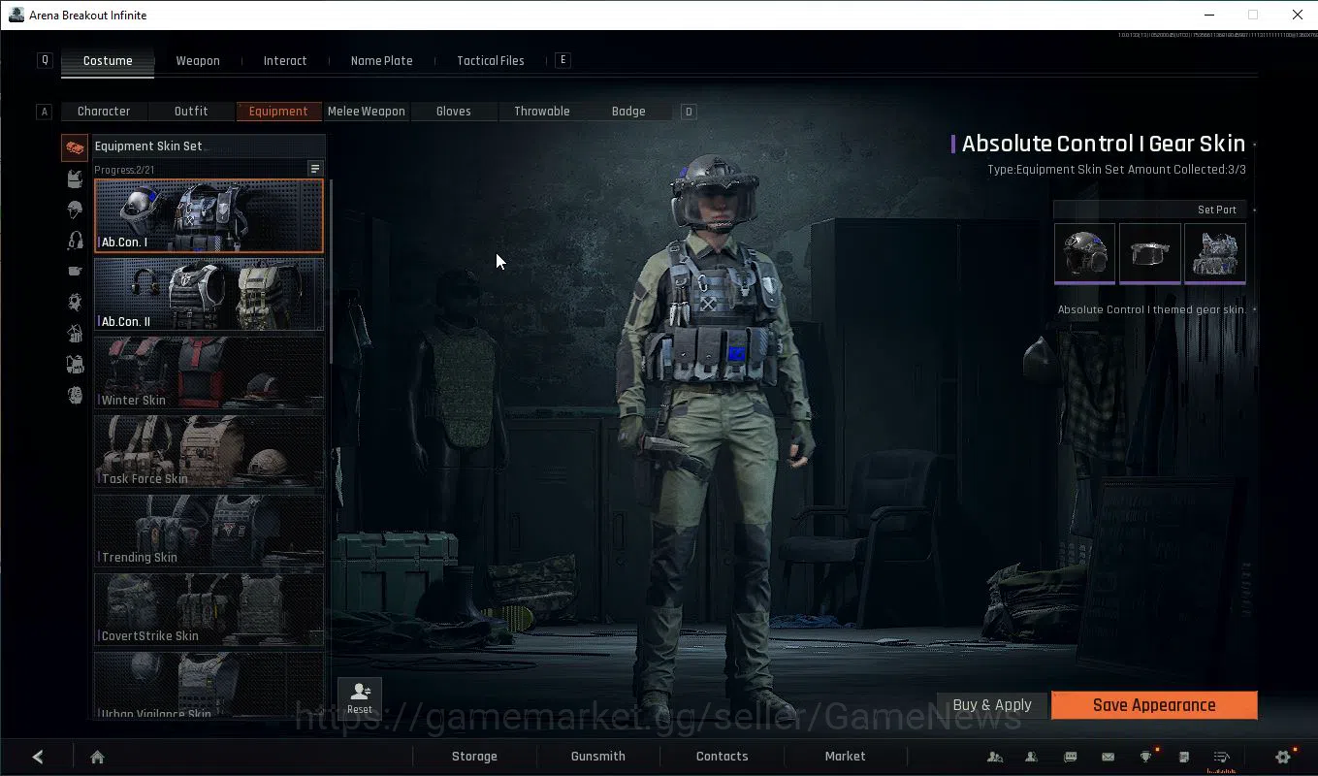Viewport: 1318px width, 776px height.
Task: Select the Ab.Con. I skin set
Action: [x=209, y=215]
